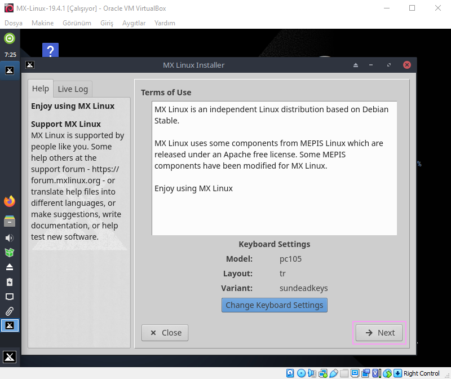This screenshot has height=379, width=451.
Task: Switch to the Live Log tab
Action: point(73,89)
